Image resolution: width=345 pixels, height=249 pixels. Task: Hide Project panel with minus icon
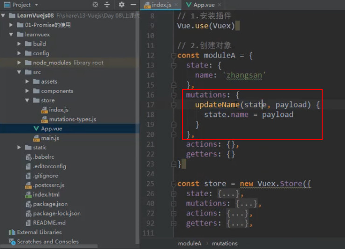(x=133, y=5)
